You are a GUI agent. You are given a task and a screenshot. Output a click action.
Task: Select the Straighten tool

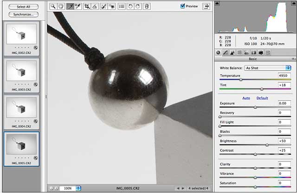click(94, 6)
